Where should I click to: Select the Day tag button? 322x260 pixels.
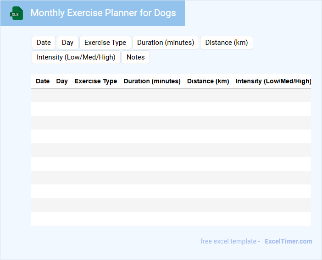67,43
